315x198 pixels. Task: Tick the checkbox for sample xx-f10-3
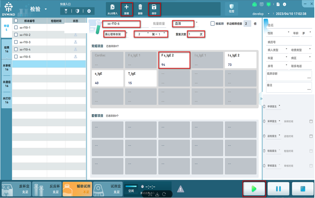click(16, 42)
